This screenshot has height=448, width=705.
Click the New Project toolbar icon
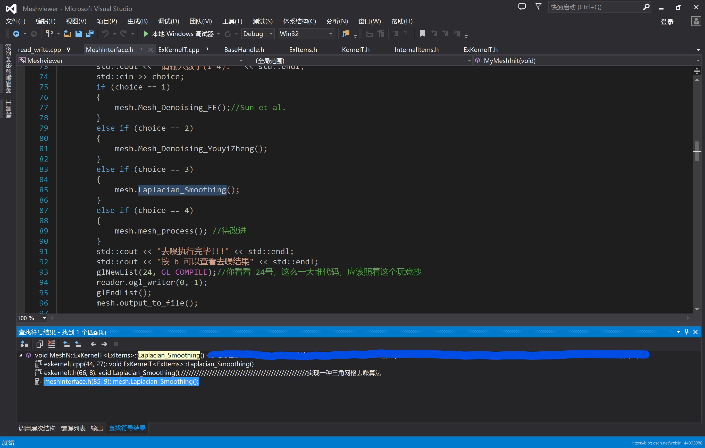(49, 34)
